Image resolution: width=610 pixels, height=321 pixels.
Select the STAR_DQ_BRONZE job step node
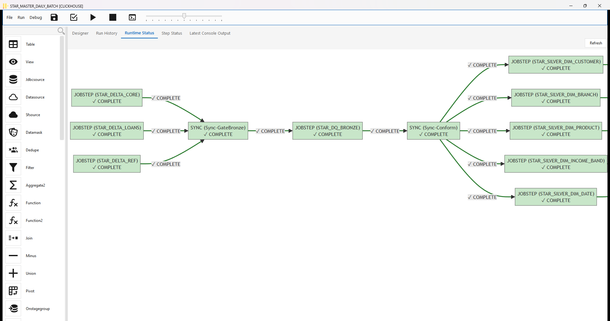pos(327,131)
